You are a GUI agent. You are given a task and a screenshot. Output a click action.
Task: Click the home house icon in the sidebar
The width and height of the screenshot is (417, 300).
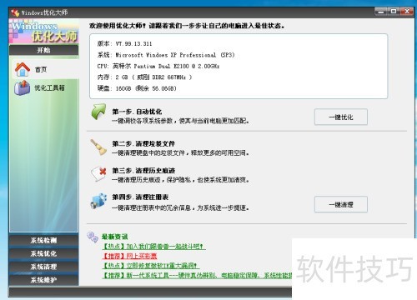23,69
